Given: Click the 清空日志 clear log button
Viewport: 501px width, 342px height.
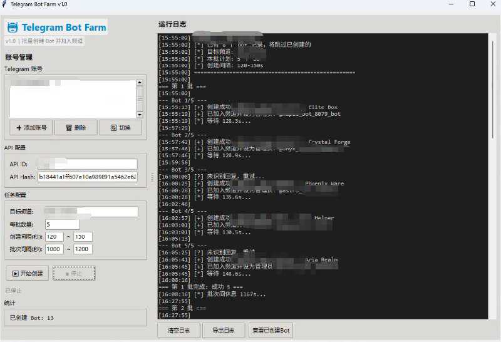Looking at the screenshot, I should pyautogui.click(x=178, y=330).
